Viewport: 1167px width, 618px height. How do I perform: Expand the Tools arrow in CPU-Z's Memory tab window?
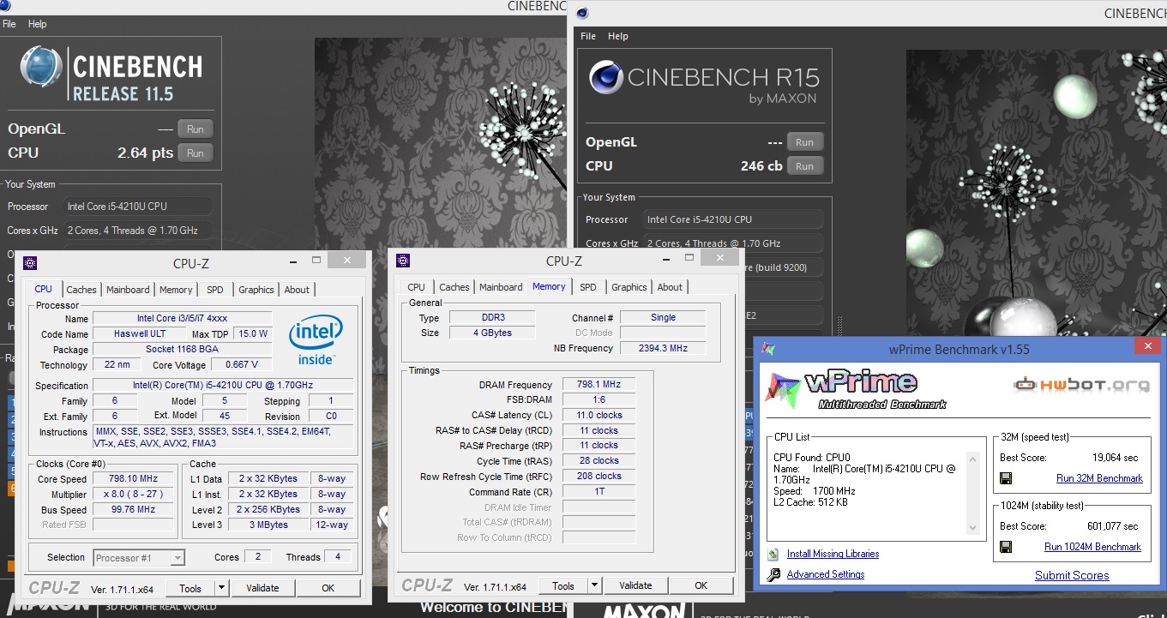594,586
